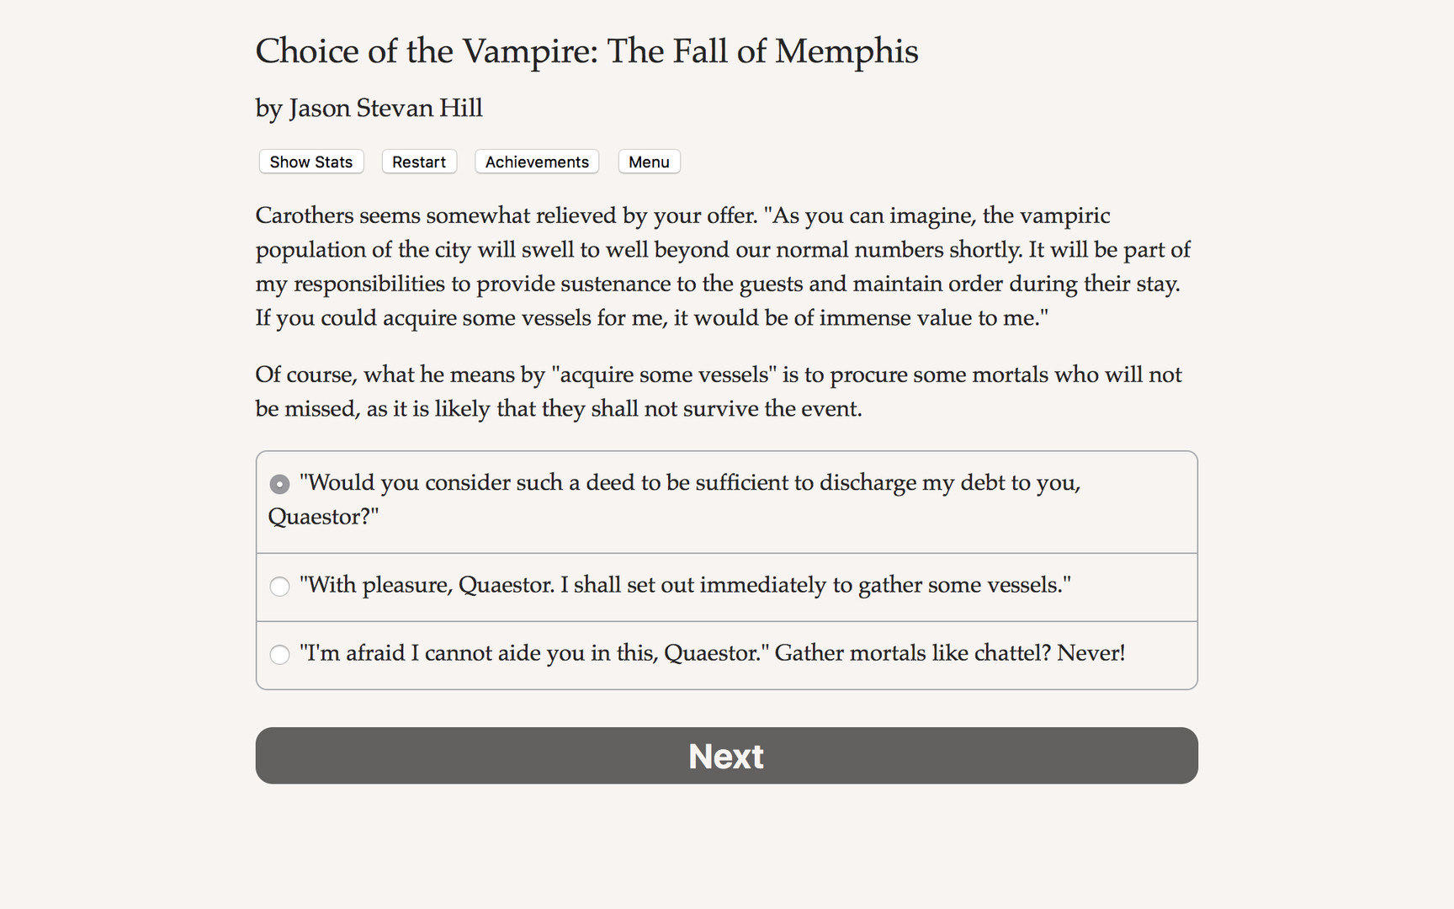Click the story title "Choice of the Vampire"
The width and height of the screenshot is (1454, 909).
586,51
